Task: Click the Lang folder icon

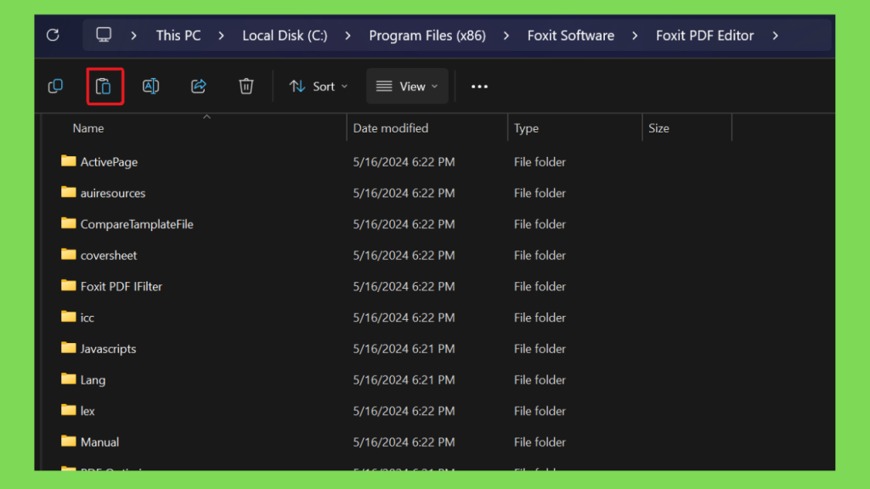Action: tap(68, 379)
